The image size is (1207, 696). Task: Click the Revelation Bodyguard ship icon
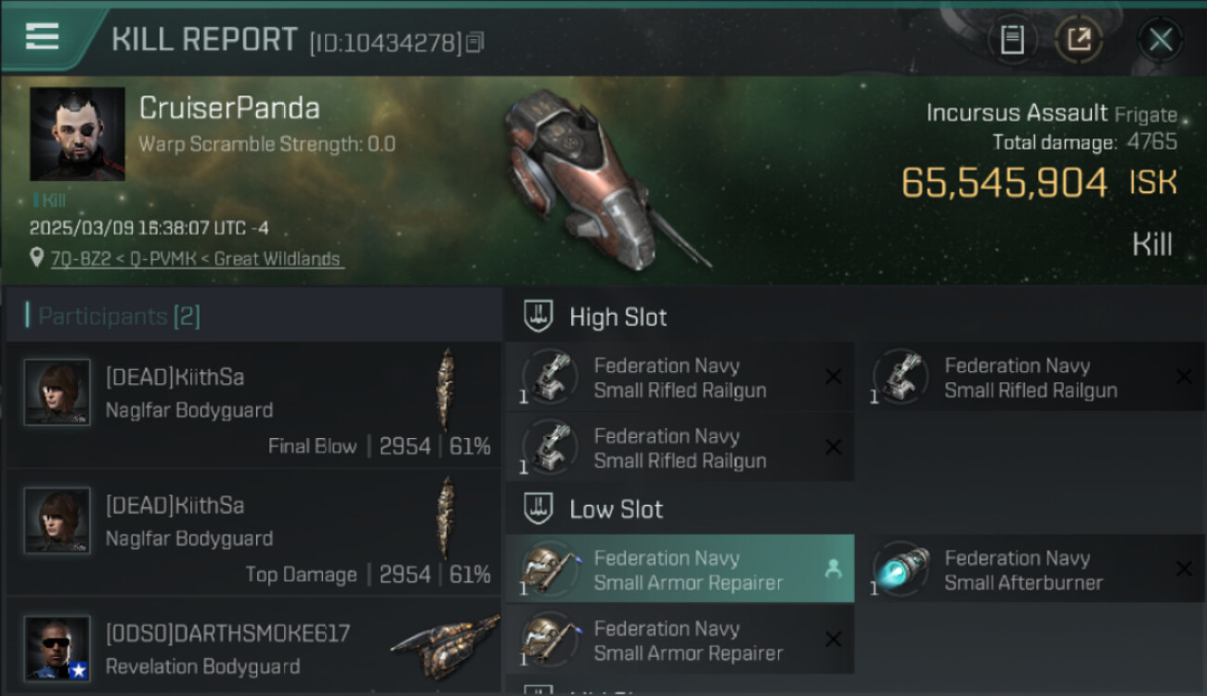click(444, 647)
